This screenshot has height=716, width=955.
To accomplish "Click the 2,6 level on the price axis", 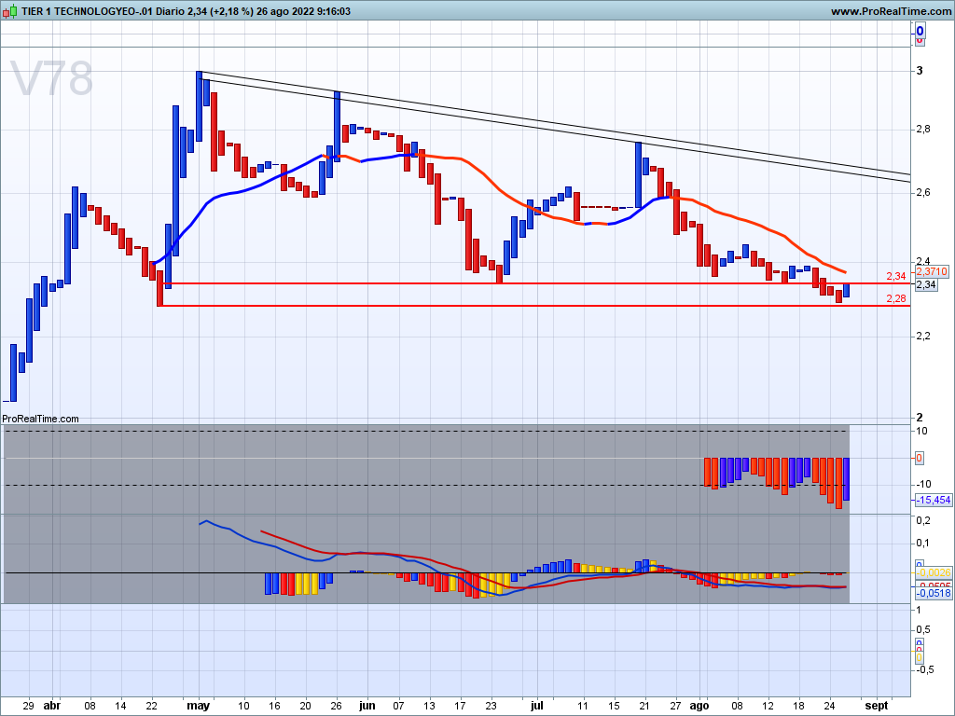I will pos(923,192).
